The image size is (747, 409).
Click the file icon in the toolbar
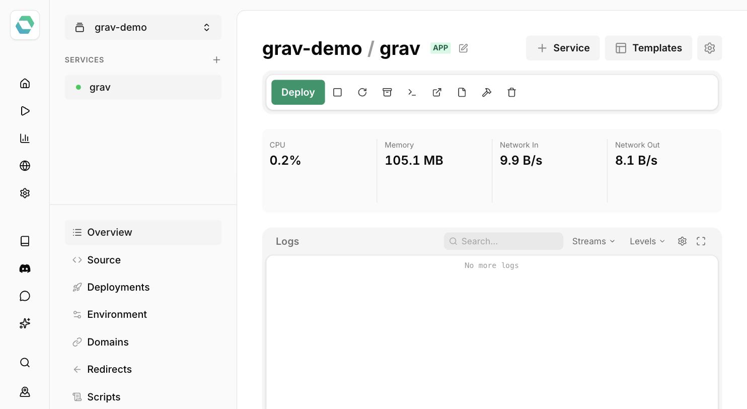point(462,92)
